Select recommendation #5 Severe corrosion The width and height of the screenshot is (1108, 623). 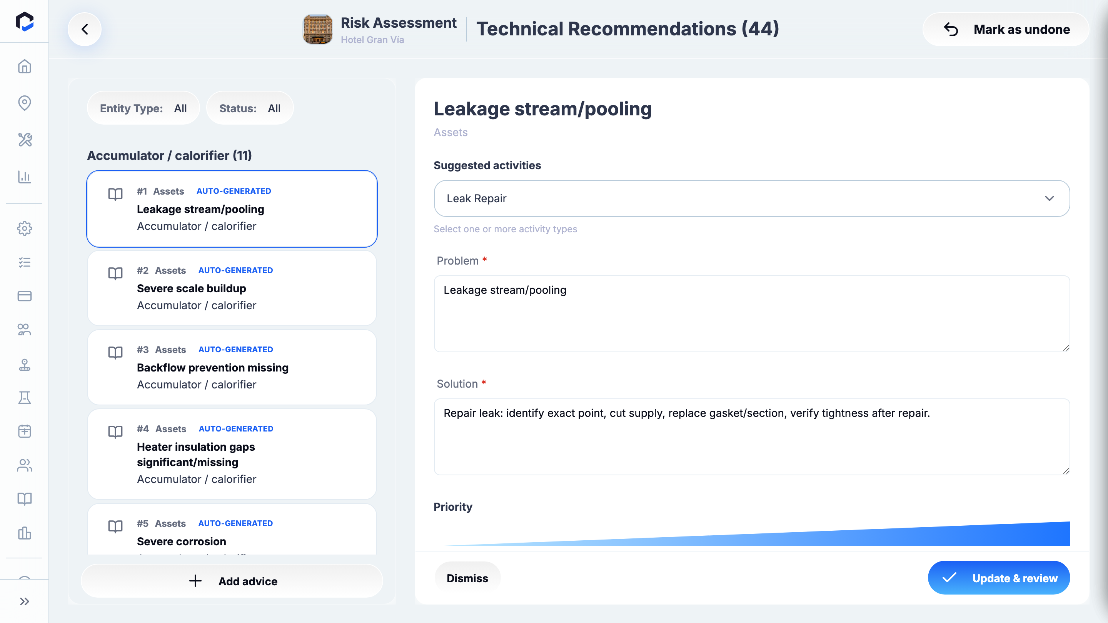[232, 529]
